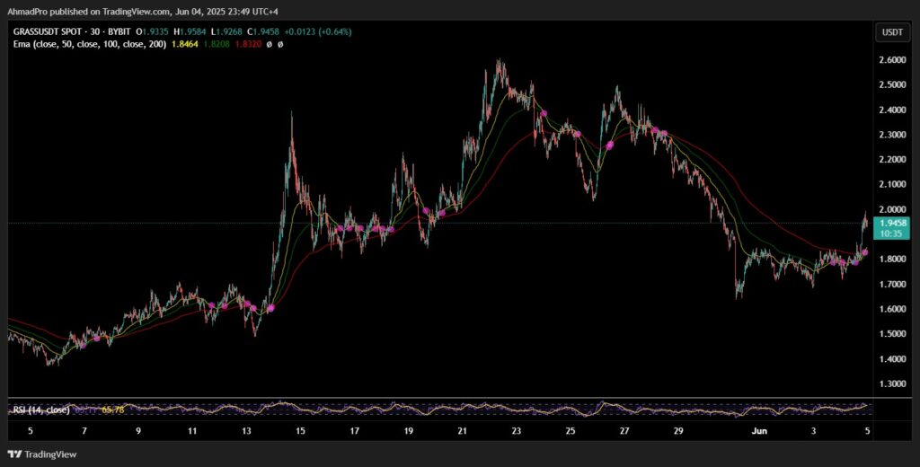
Task: Click the first null symbol after EMA values
Action: click(x=268, y=44)
